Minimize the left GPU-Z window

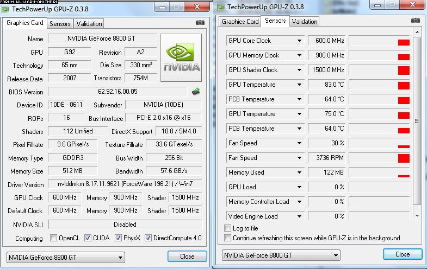coord(162,7)
